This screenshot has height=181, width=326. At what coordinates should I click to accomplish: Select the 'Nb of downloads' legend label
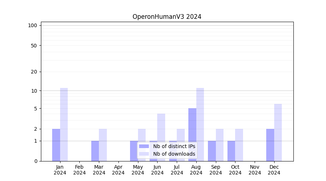(x=174, y=154)
